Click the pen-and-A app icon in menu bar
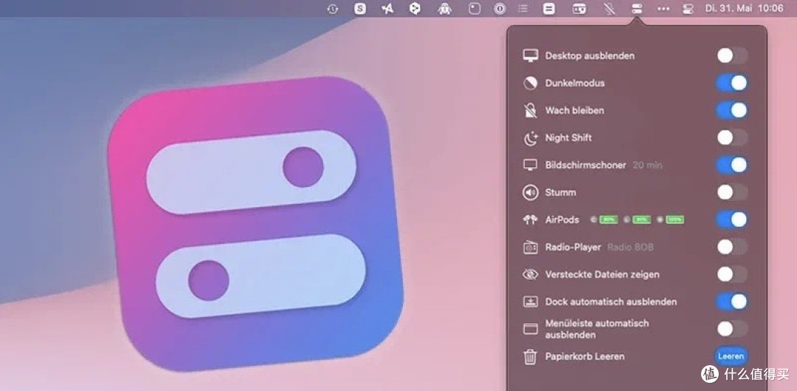 [388, 9]
